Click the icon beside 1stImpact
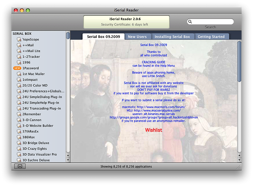253x186 pixels. pos(19,79)
